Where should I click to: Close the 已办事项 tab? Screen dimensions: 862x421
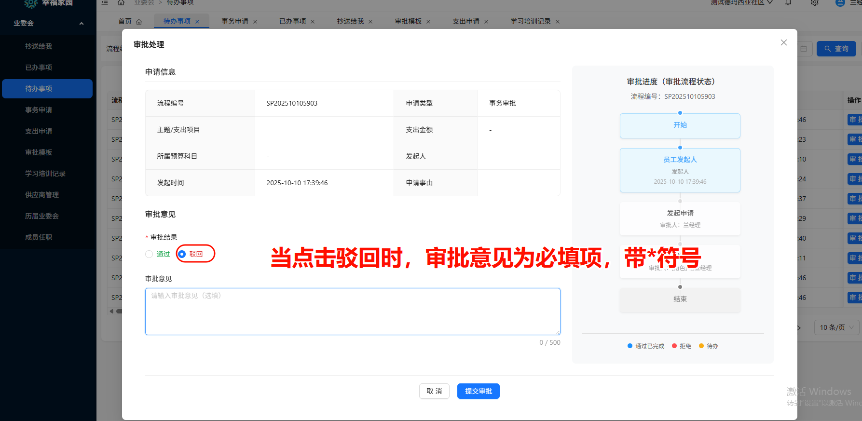(313, 22)
